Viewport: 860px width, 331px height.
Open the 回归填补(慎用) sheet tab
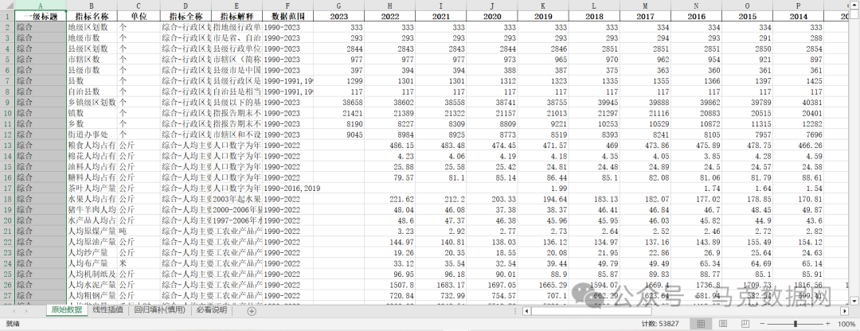click(160, 310)
